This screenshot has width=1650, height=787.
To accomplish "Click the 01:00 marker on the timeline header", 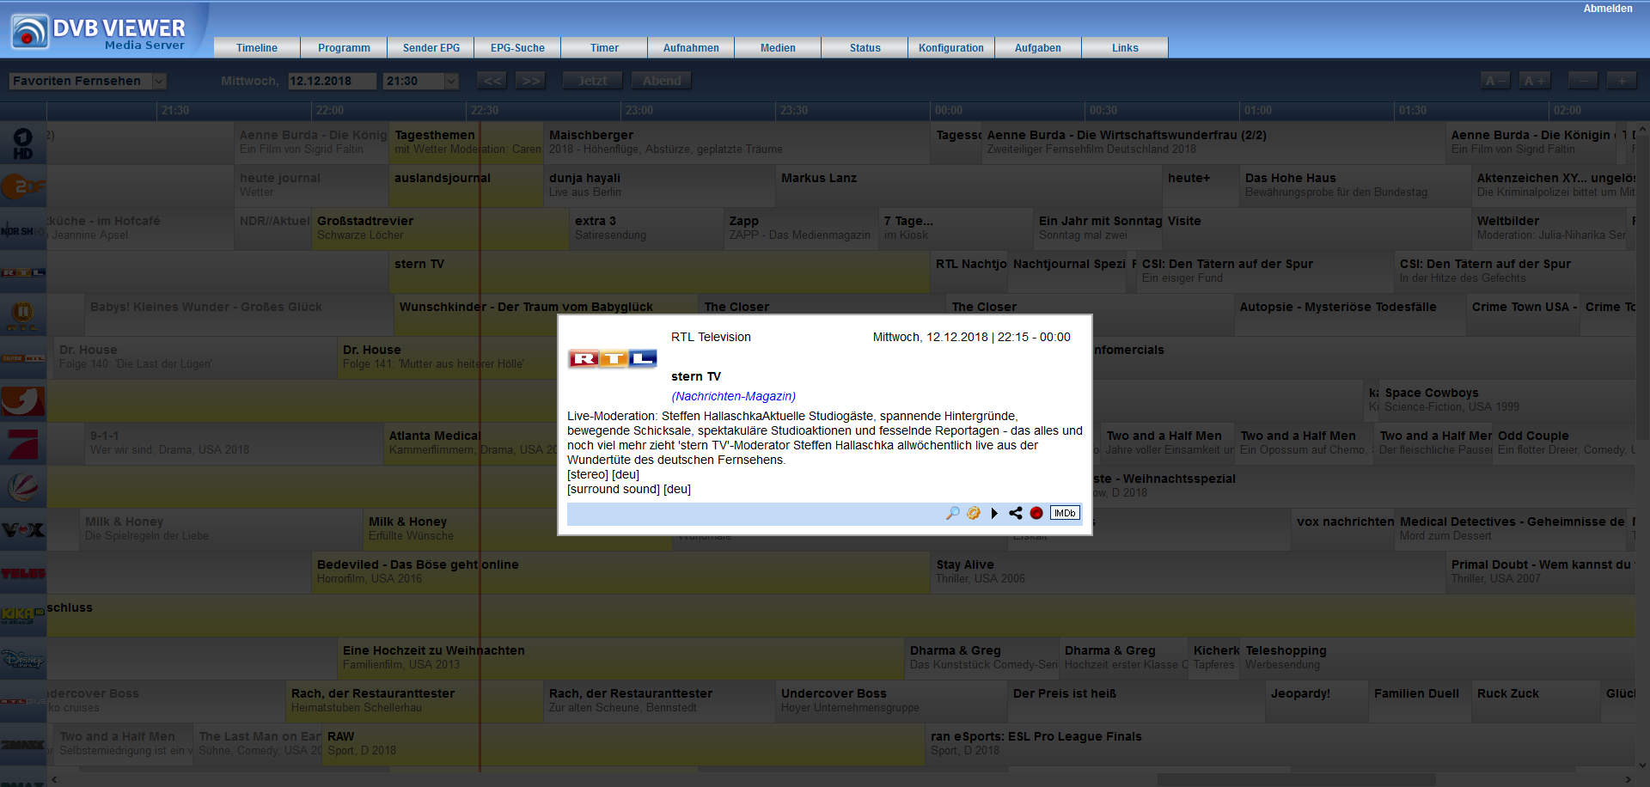I will click(x=1258, y=111).
